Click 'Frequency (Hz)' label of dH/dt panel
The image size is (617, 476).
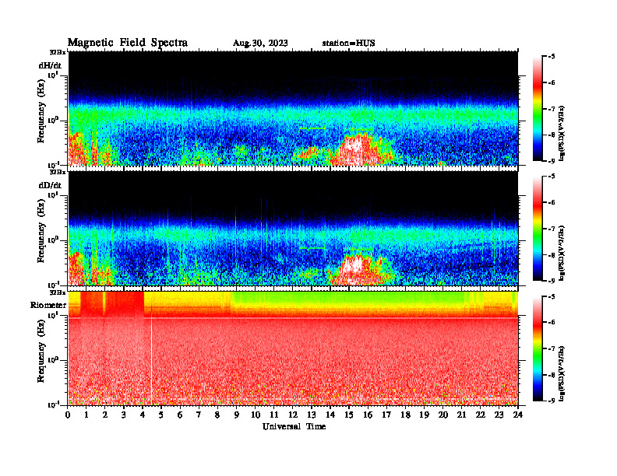point(41,111)
